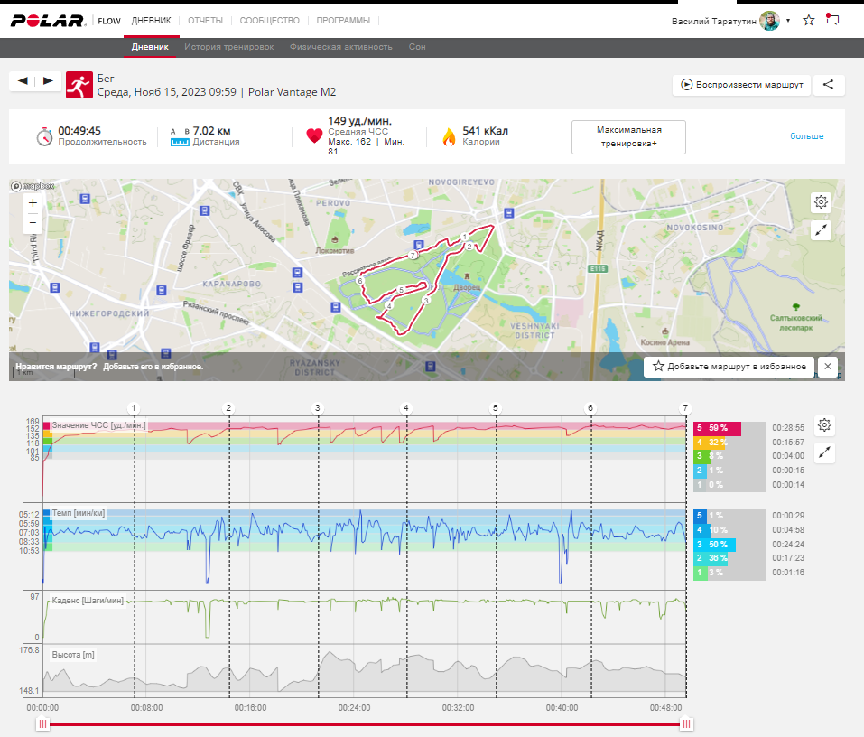The width and height of the screenshot is (864, 737).
Task: Click heart rate zone 5 bar 59%
Action: [x=717, y=428]
